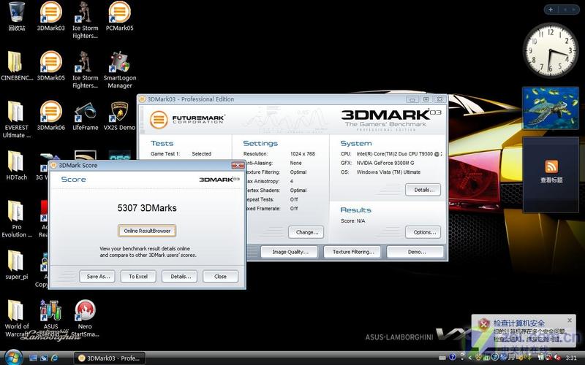This screenshot has height=365, width=585.
Task: Open the HDTach folder icon
Action: 16,166
